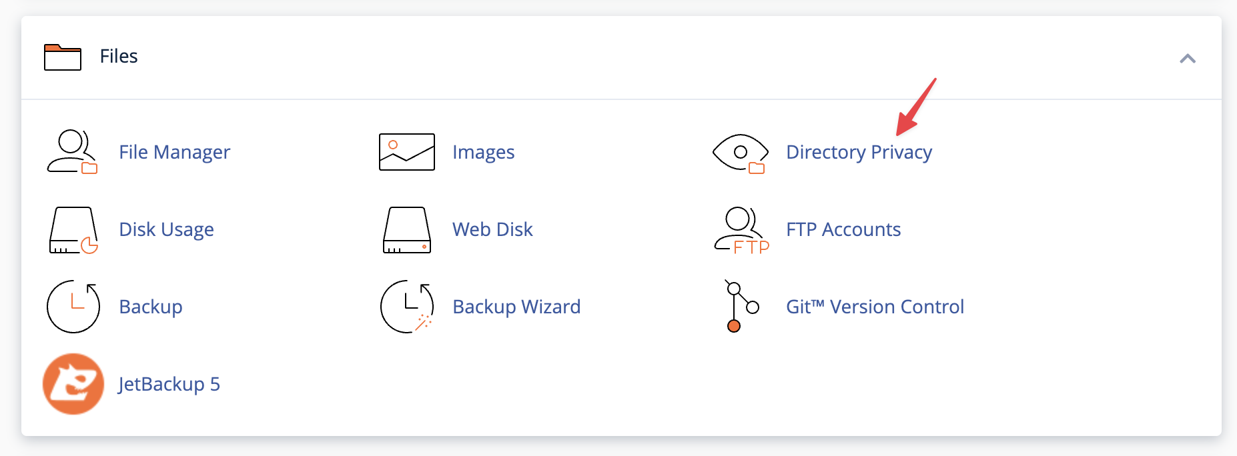Viewport: 1237px width, 456px height.
Task: View the Disk Usage link
Action: [167, 229]
